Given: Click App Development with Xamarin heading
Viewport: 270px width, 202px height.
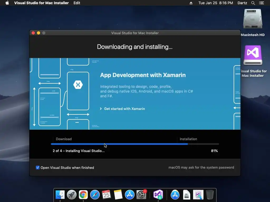Looking at the screenshot, I should click(143, 75).
